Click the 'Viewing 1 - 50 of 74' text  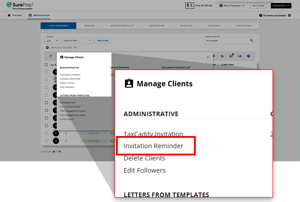click(51, 151)
